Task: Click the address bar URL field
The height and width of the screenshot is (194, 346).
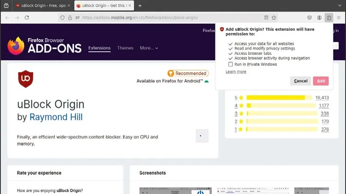Action: point(168,18)
